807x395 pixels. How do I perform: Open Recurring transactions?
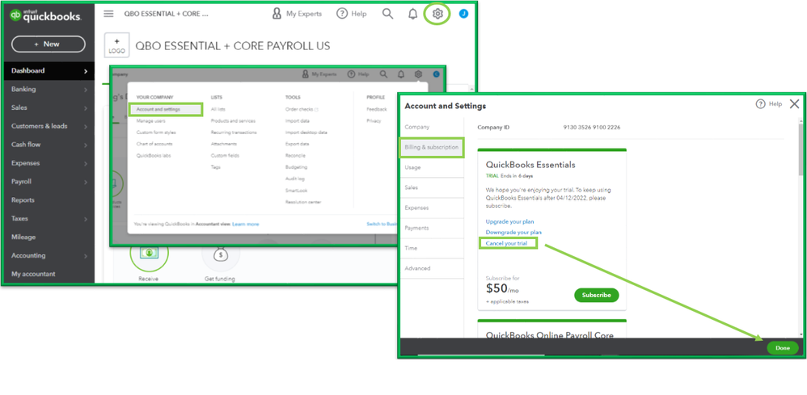point(234,132)
